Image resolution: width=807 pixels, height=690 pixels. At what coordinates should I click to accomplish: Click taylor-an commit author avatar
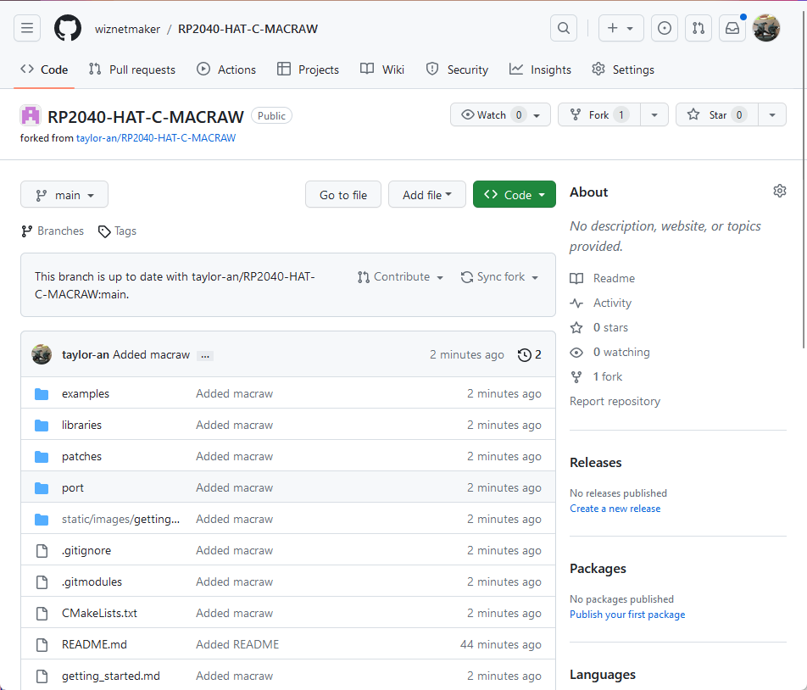[42, 354]
